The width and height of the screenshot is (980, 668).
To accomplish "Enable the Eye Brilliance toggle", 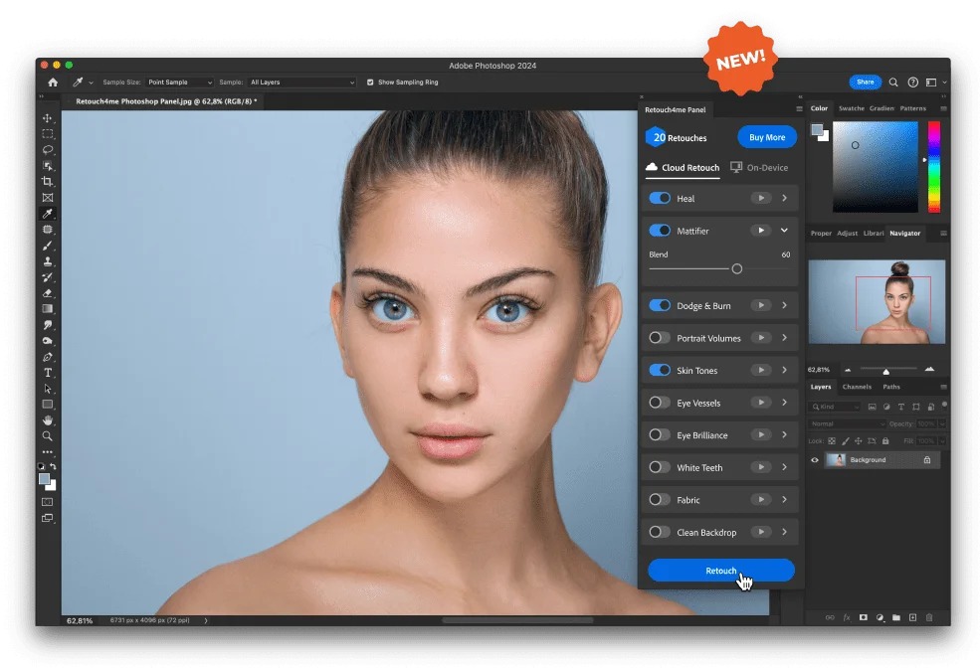I will (x=660, y=435).
